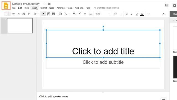Open the Add-ons menu
177x100 pixels.
[79, 8]
